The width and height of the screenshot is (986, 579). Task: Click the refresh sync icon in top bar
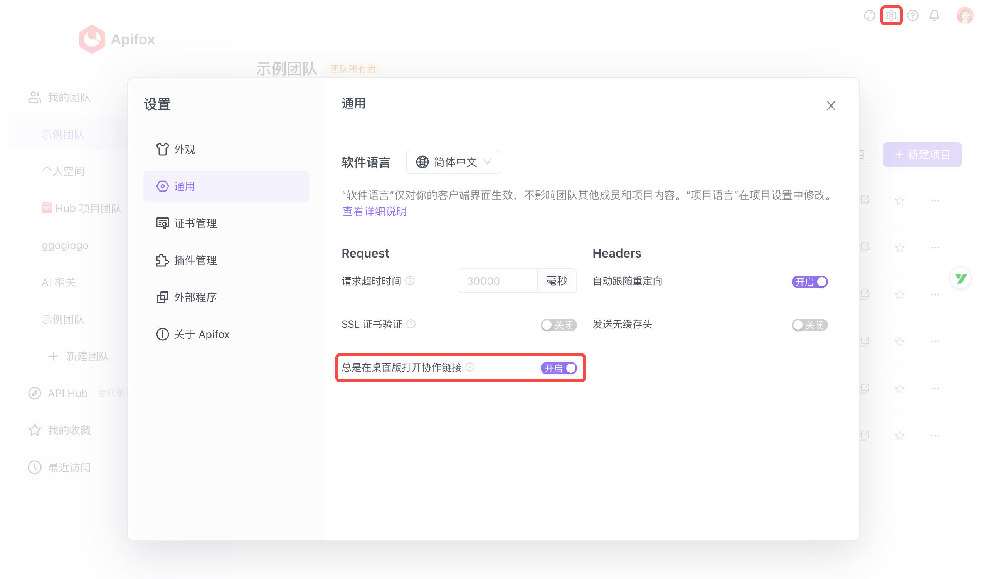point(869,16)
